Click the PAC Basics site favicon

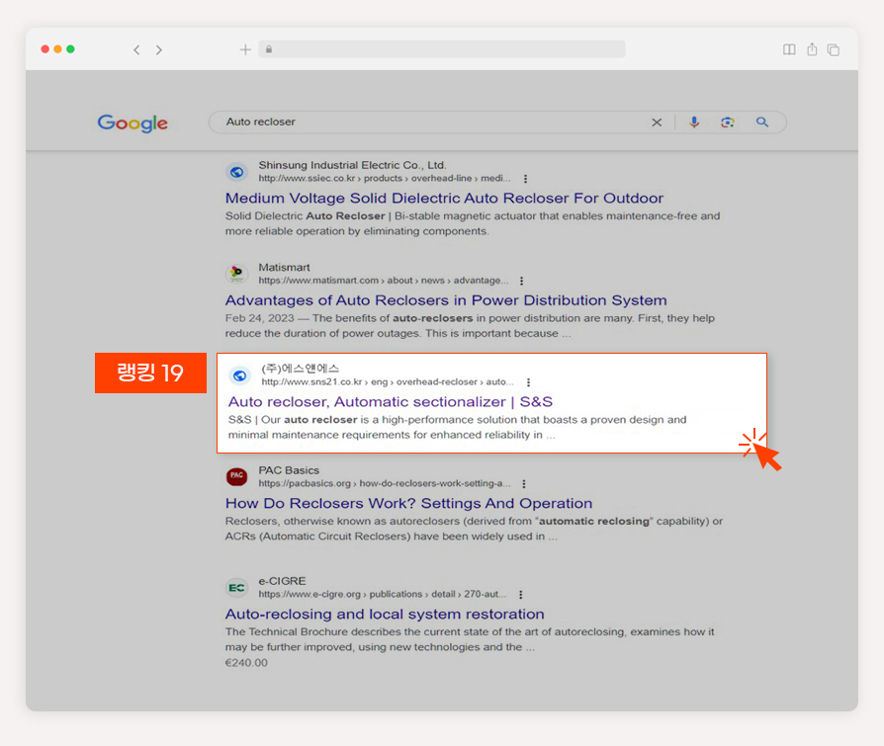coord(236,476)
